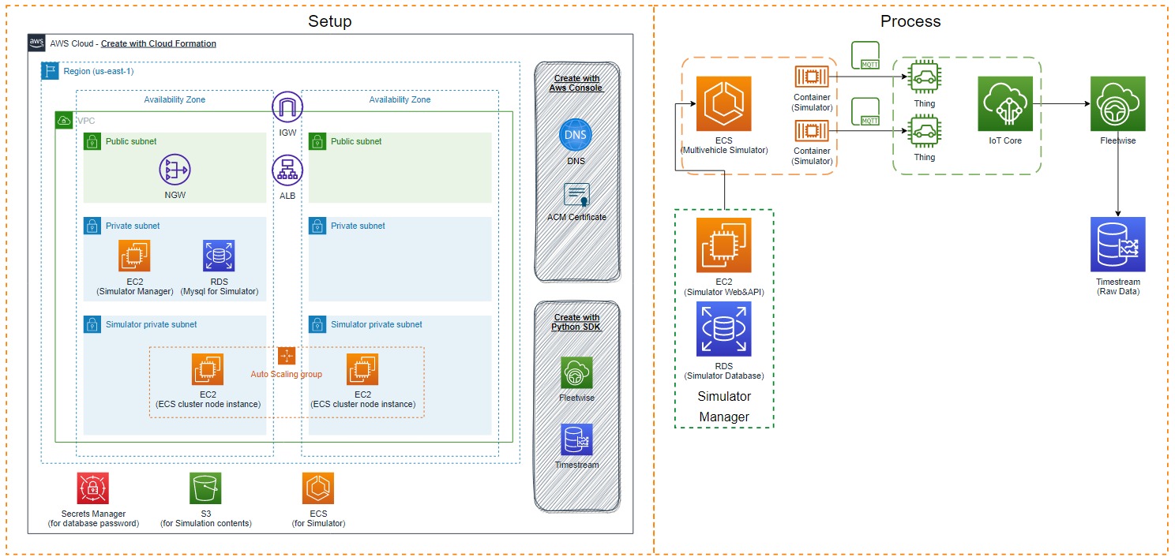This screenshot has width=1175, height=557.
Task: Click the S3 (for Simulation contents) label
Action: [206, 518]
